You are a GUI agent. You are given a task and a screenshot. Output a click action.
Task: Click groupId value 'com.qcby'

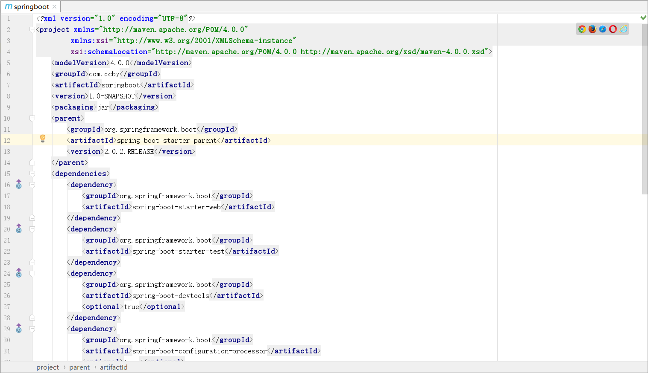[x=104, y=74]
